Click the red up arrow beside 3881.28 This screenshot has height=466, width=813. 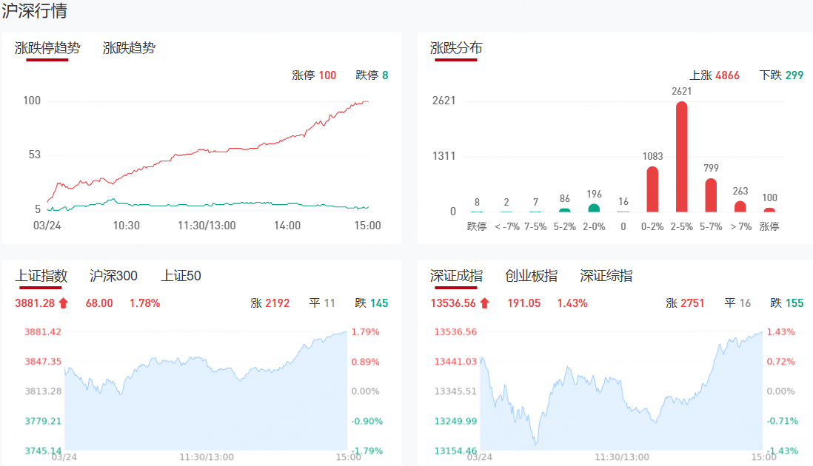tap(63, 303)
